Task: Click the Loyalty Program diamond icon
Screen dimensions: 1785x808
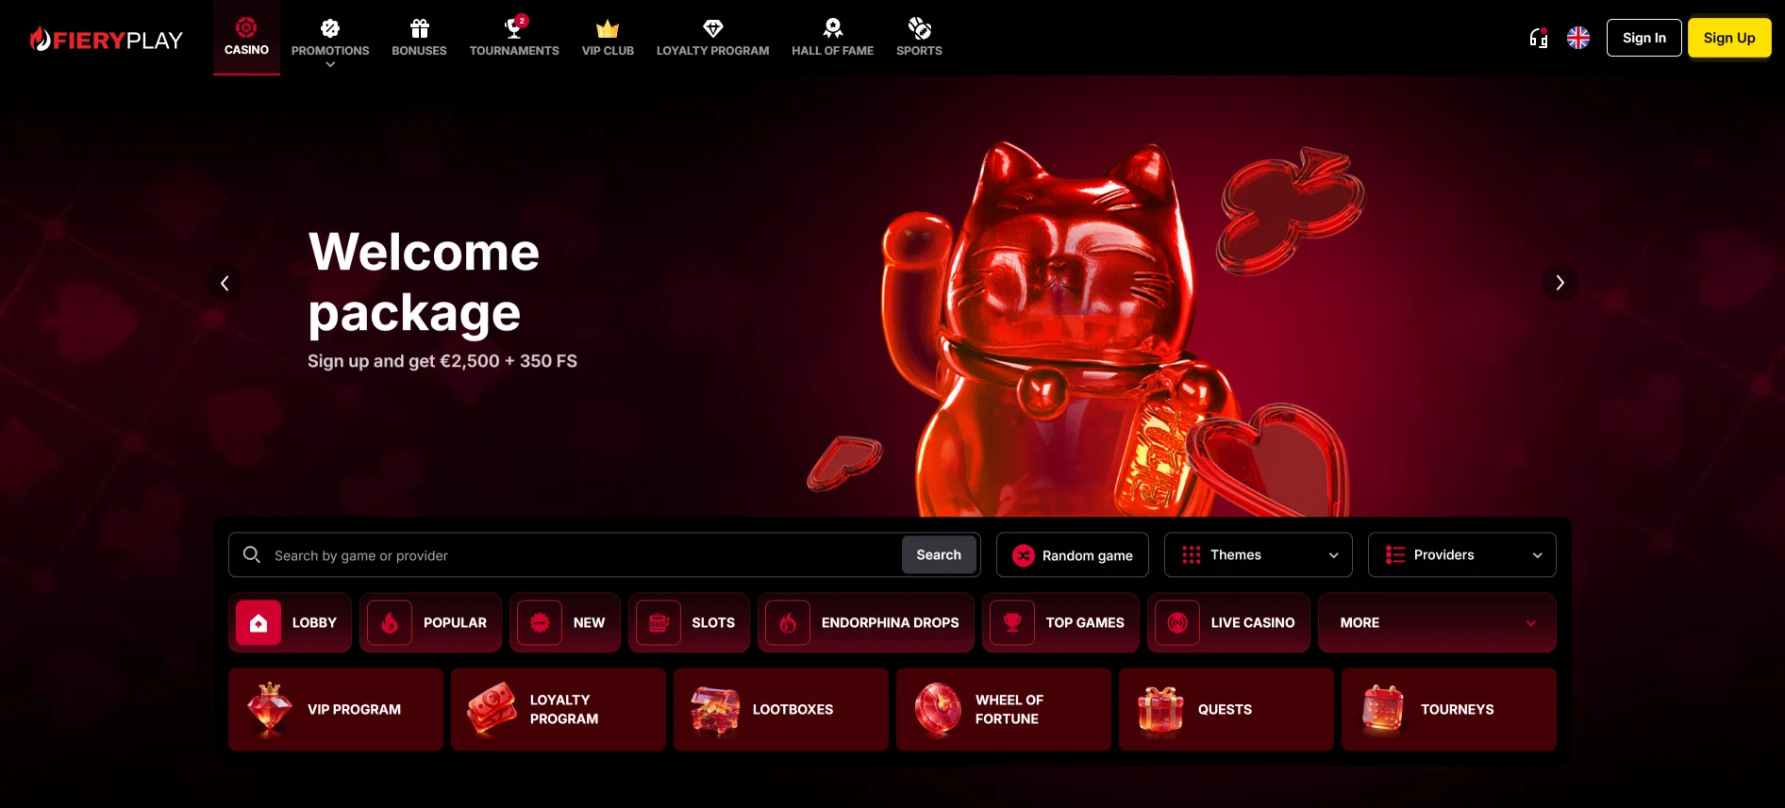Action: 713,28
